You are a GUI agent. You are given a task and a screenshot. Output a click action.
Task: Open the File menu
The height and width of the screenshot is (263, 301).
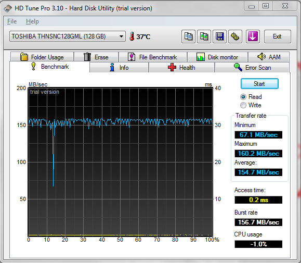[x=12, y=21]
